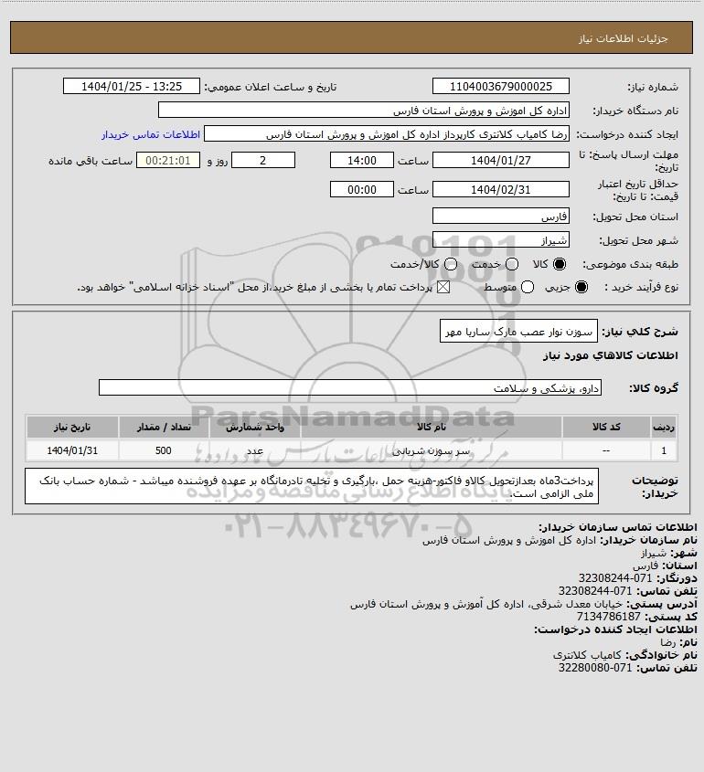Click اطلاعات کالاهای مورد نیاز heading

611,355
